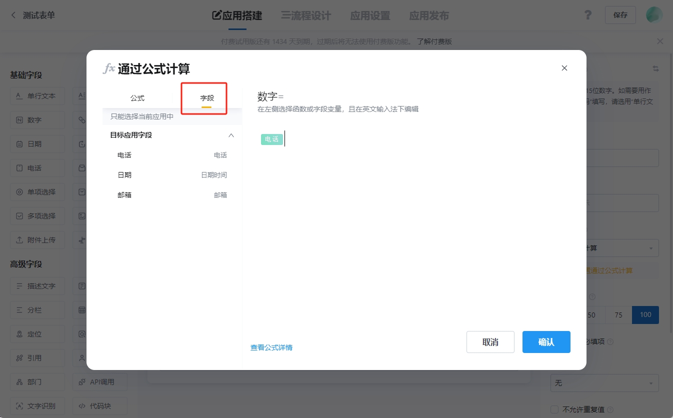Choose the 定位 advanced field

[x=37, y=333]
